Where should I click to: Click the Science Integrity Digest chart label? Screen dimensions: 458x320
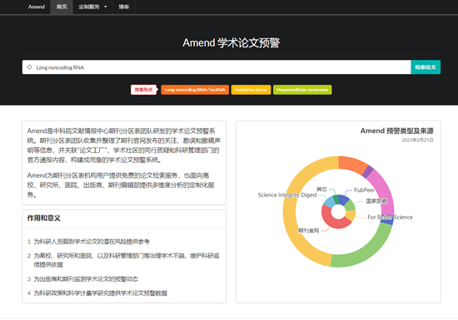click(x=287, y=195)
